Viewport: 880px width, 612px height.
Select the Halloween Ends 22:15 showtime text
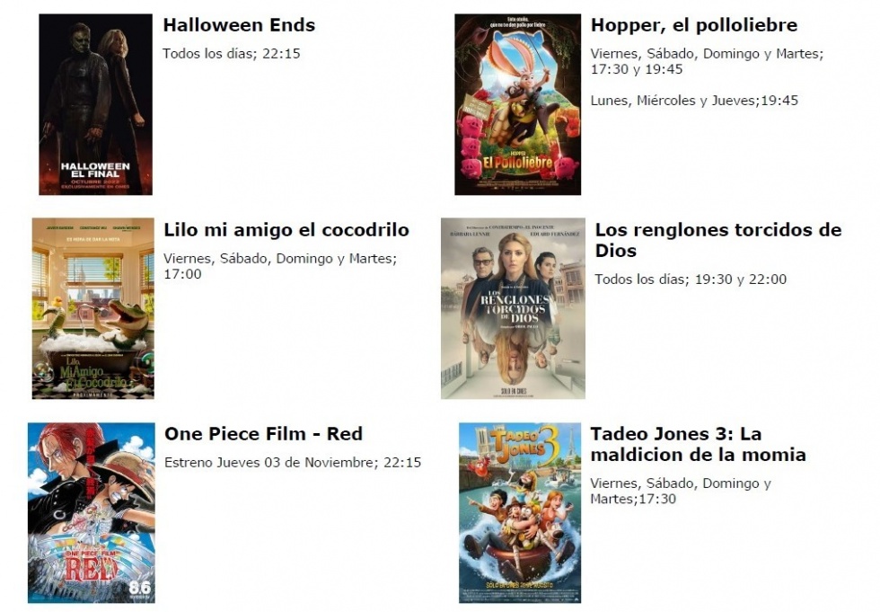click(232, 53)
